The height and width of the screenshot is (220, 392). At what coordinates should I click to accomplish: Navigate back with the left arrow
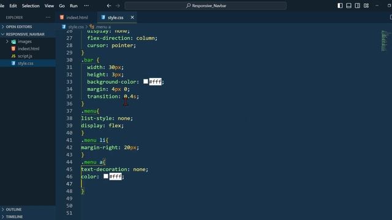pos(109,5)
